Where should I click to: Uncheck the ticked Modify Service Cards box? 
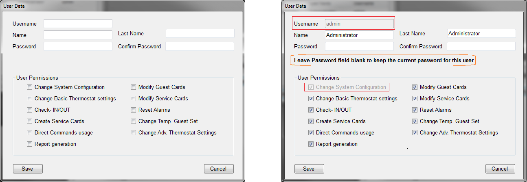click(415, 98)
